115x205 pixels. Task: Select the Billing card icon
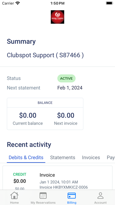(x=72, y=196)
